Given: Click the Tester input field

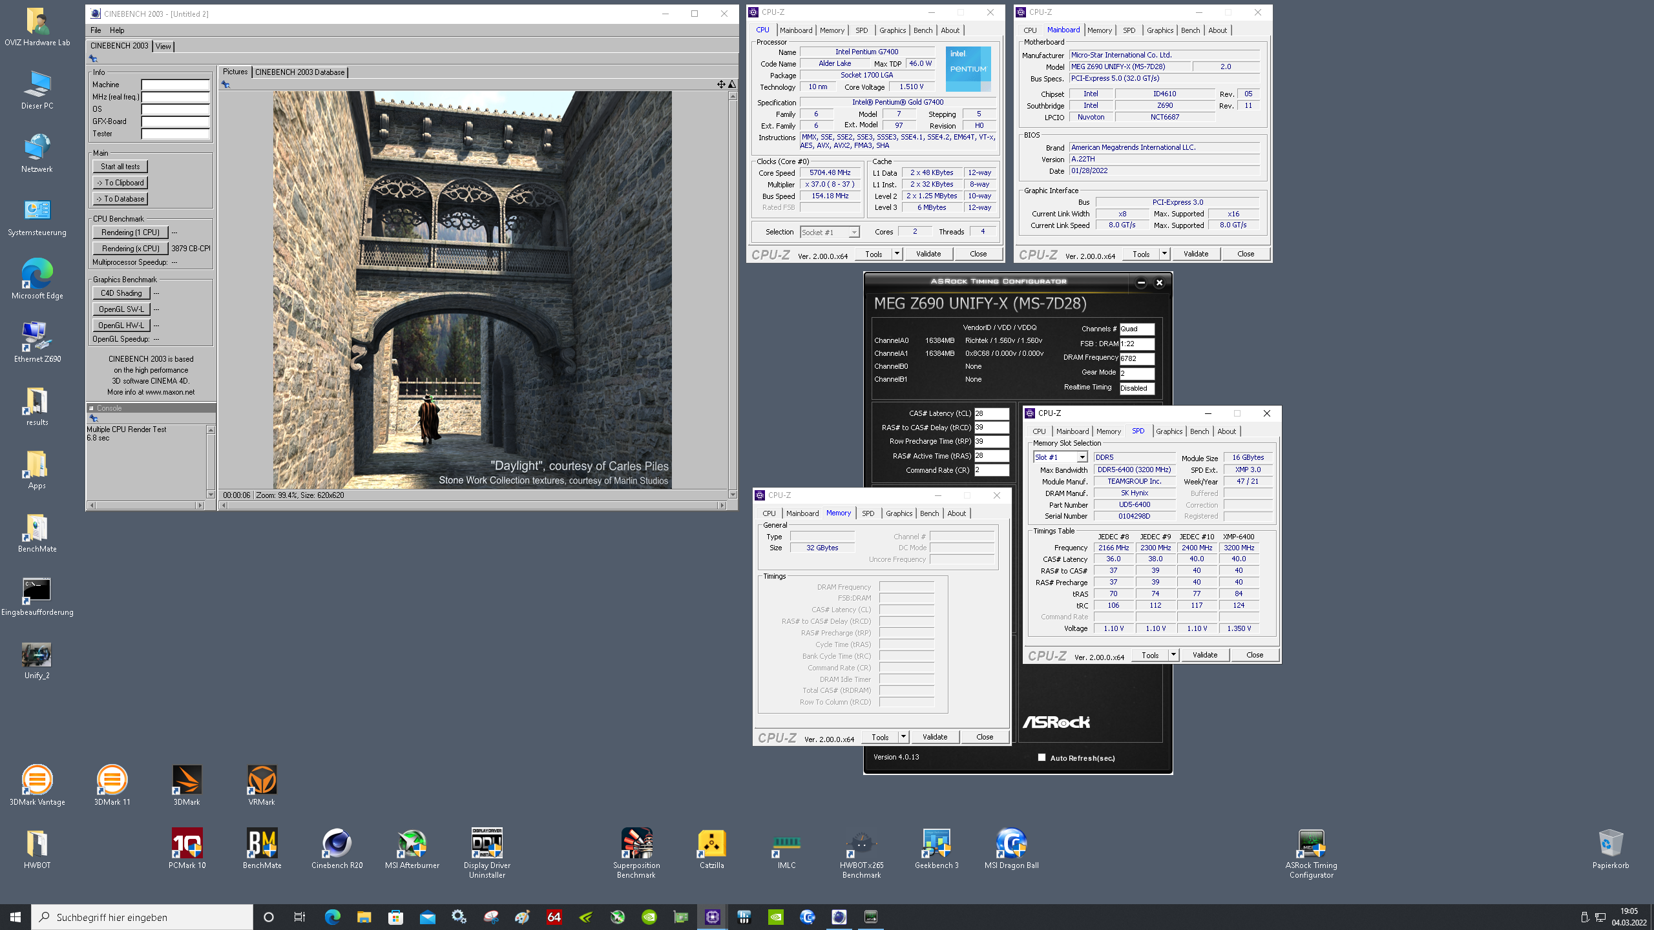Looking at the screenshot, I should click(x=176, y=134).
